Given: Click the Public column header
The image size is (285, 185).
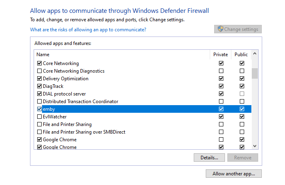Looking at the screenshot, I should pos(241,55).
